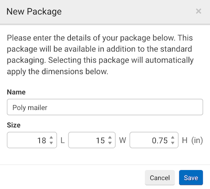210x189 pixels.
Task: Save the new package
Action: pos(191,177)
